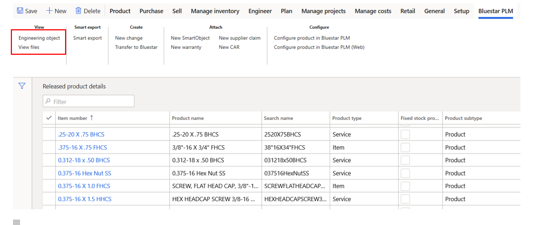Click the Delete trash icon

tap(79, 11)
